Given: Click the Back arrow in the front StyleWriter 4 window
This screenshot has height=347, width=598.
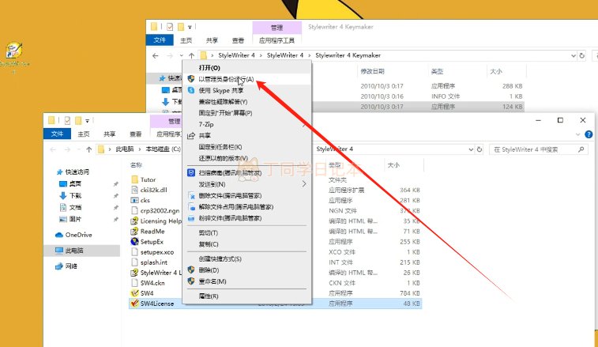Looking at the screenshot, I should [53, 149].
